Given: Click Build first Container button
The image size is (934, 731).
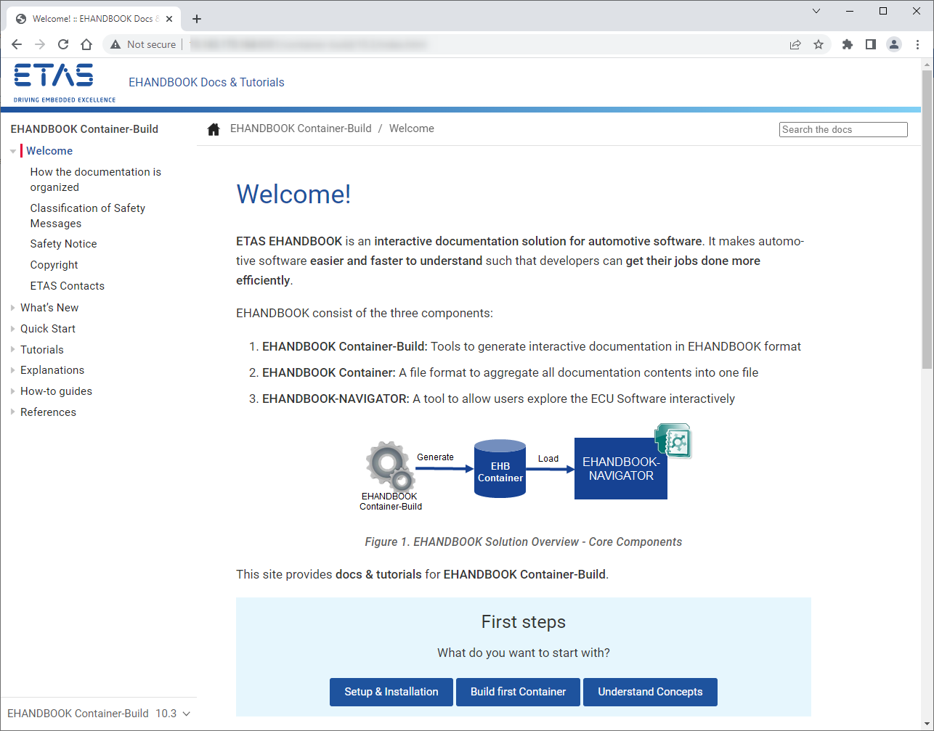Looking at the screenshot, I should tap(518, 692).
